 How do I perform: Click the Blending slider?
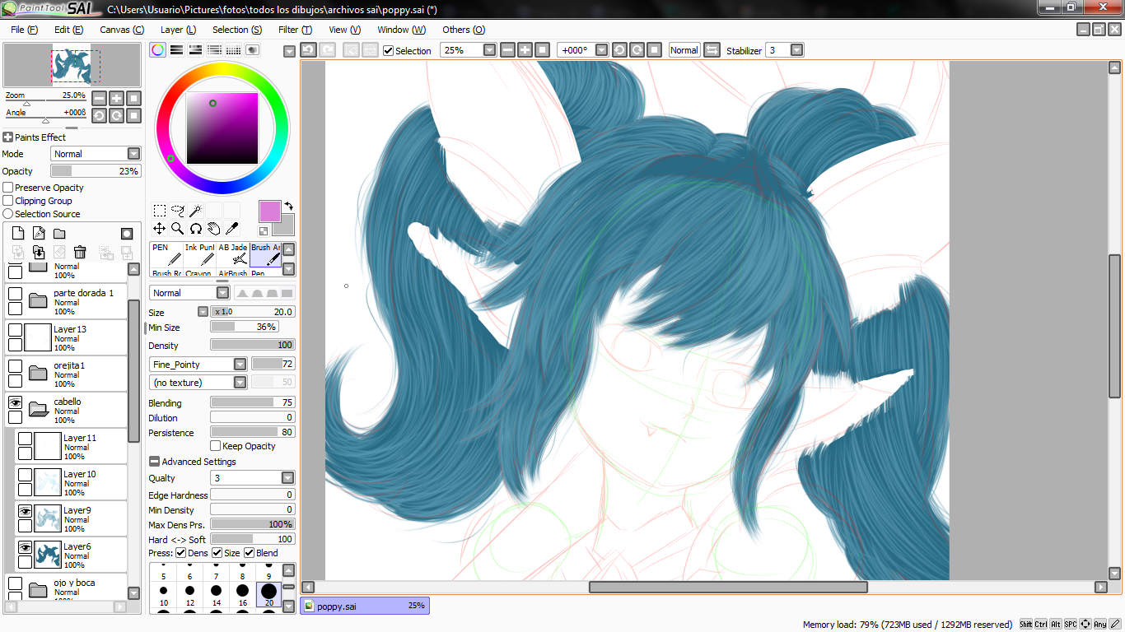(x=252, y=402)
